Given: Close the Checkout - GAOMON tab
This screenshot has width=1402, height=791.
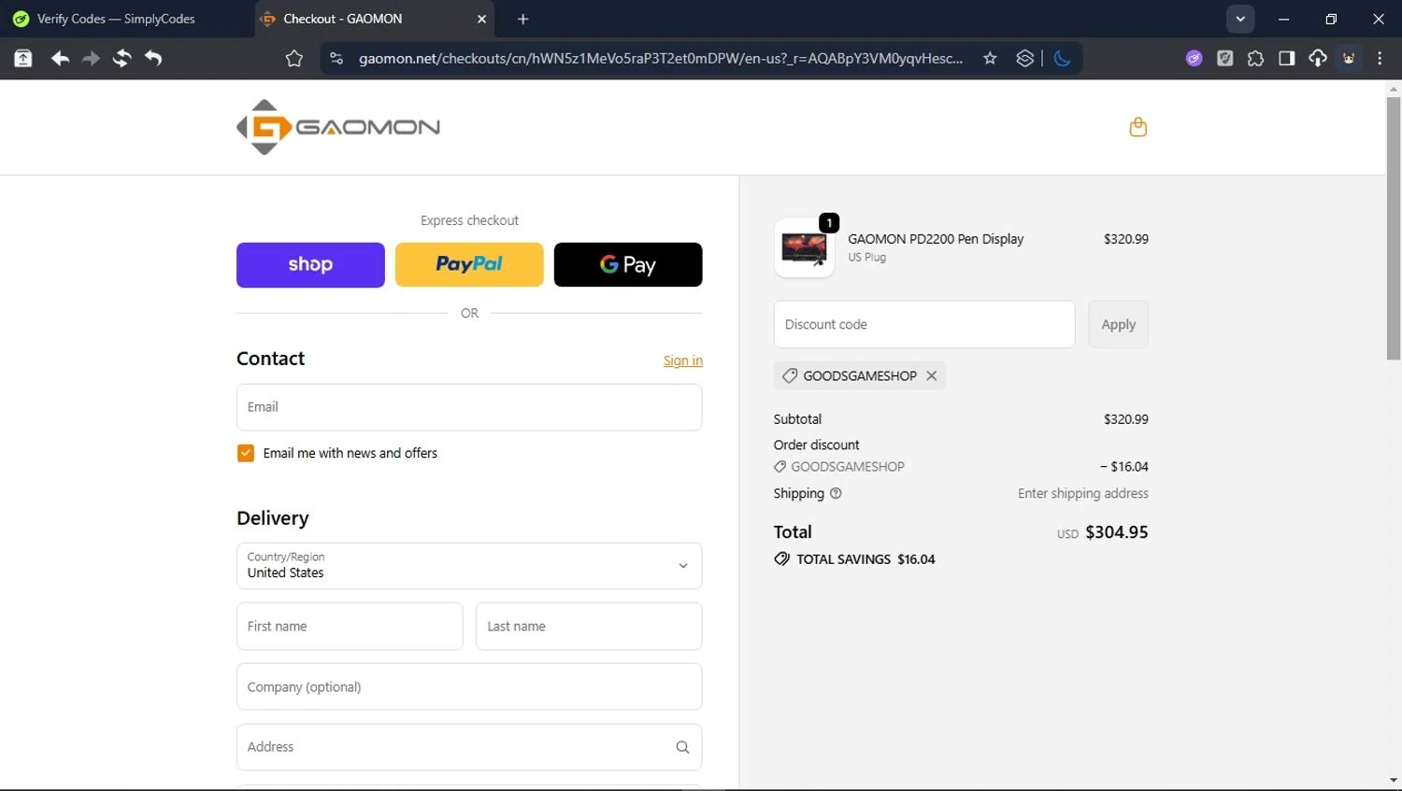Looking at the screenshot, I should pyautogui.click(x=481, y=19).
